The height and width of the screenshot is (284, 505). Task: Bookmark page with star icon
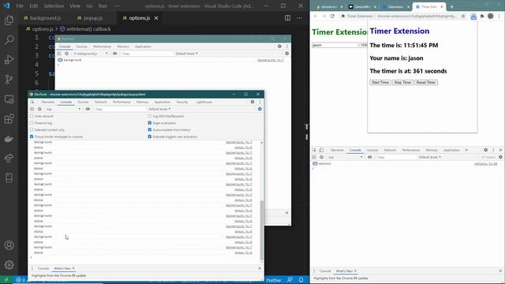click(x=463, y=16)
